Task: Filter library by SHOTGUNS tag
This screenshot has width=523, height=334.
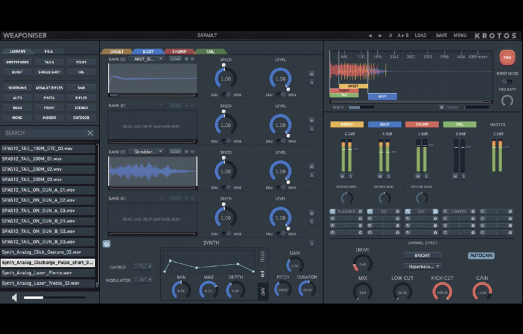Action: tap(18, 88)
